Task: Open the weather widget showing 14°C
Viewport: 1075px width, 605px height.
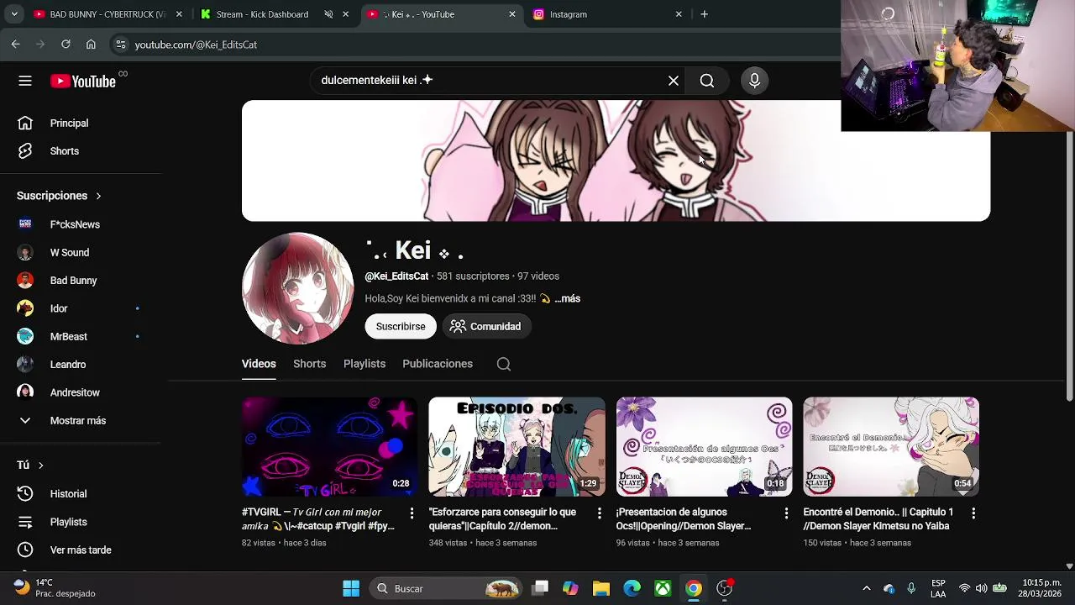Action: pyautogui.click(x=55, y=588)
